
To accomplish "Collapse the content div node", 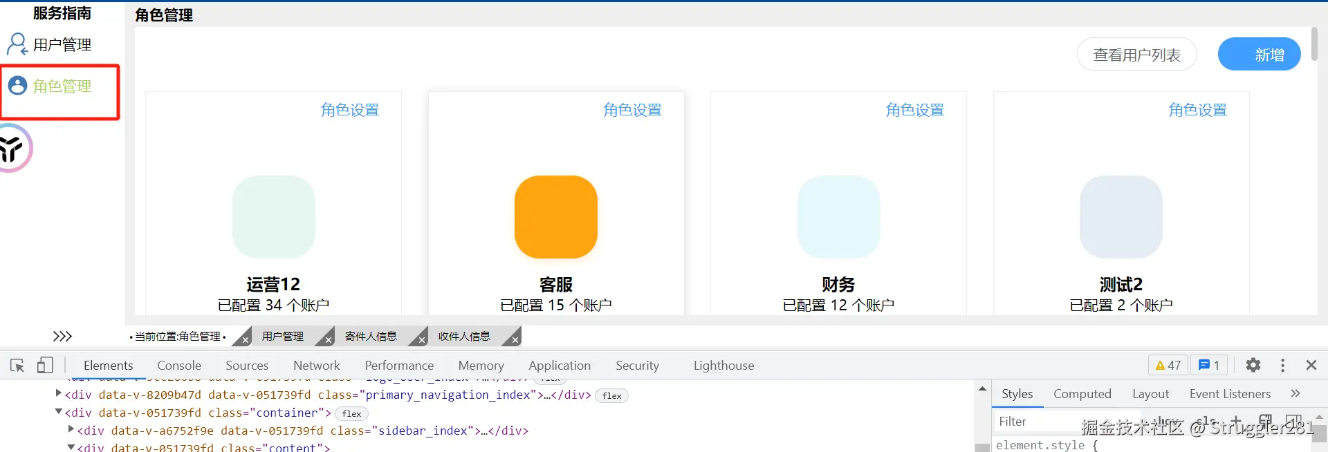I will (x=71, y=447).
